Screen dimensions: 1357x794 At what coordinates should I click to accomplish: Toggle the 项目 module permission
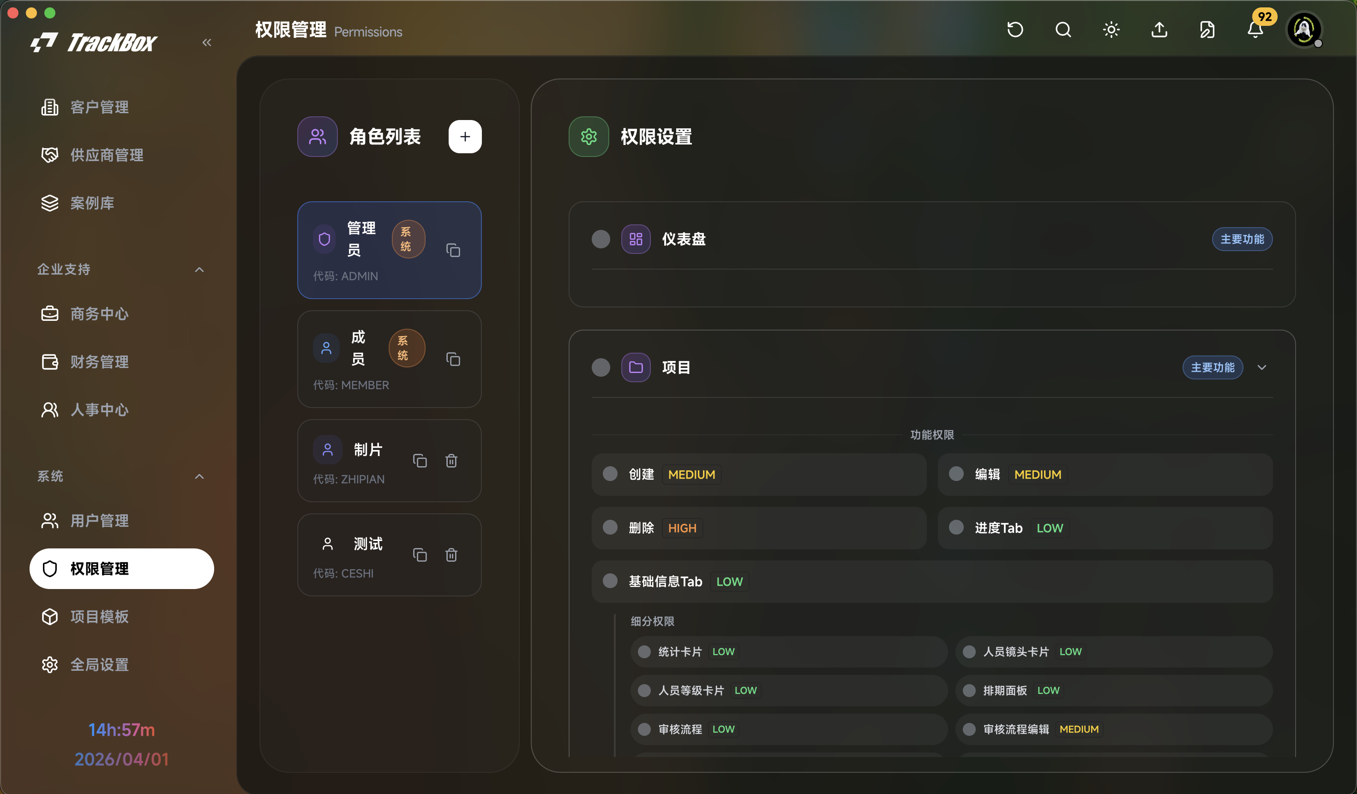point(600,367)
